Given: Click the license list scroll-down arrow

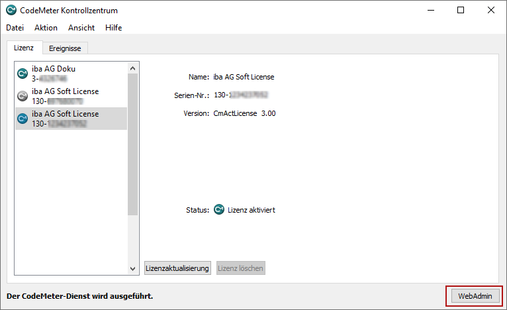Looking at the screenshot, I should tap(132, 268).
